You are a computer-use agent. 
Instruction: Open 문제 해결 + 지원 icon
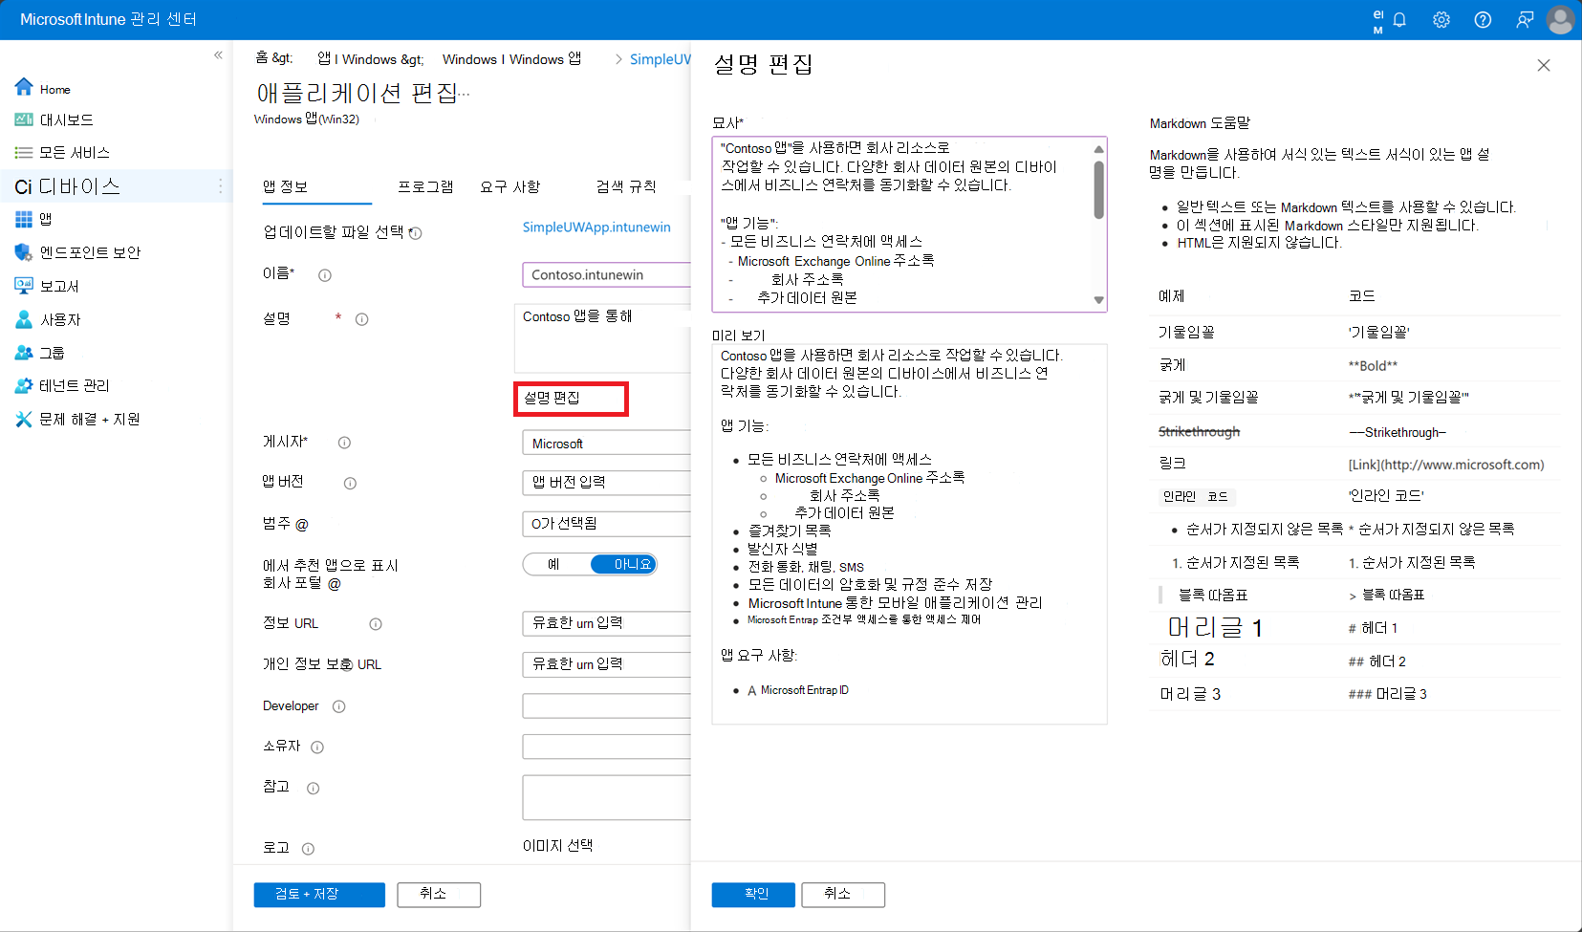coord(24,419)
